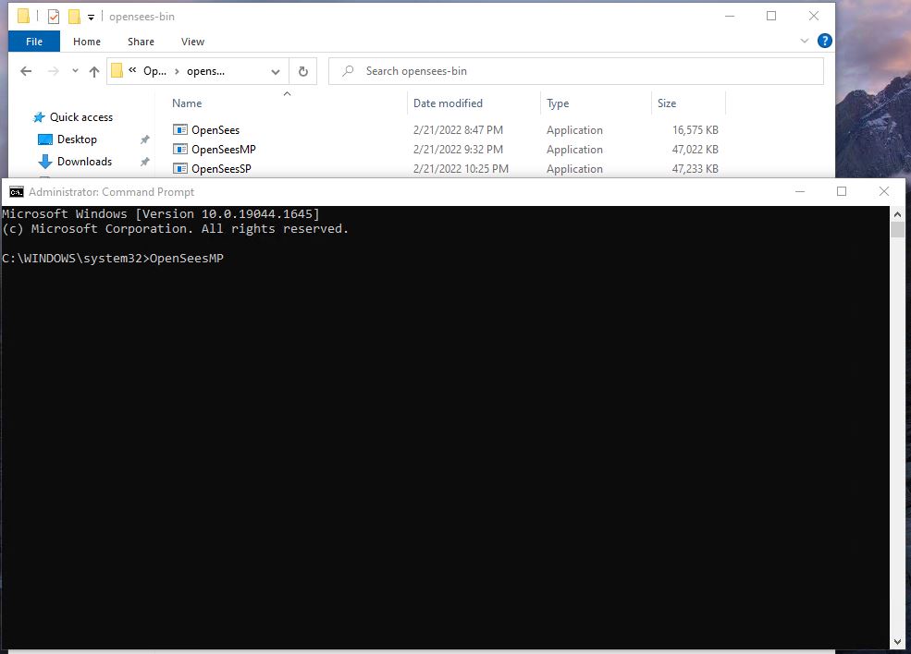Sort files by Name column
911x654 pixels.
click(x=187, y=103)
